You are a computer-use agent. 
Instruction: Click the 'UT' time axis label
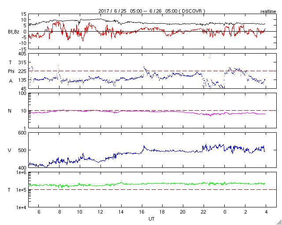point(152,219)
